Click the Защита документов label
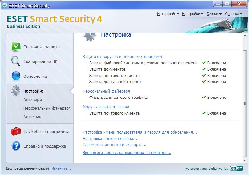Viewport: 249px width, 175px height. click(x=107, y=69)
